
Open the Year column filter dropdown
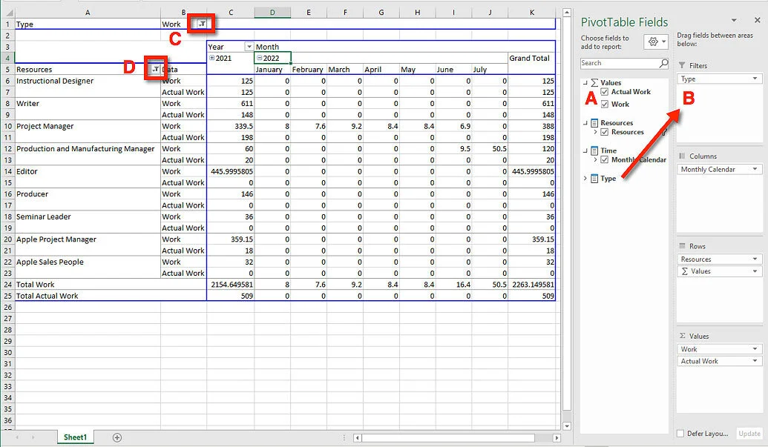coord(249,47)
